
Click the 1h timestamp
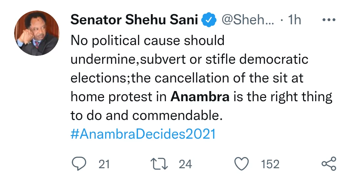(x=294, y=20)
